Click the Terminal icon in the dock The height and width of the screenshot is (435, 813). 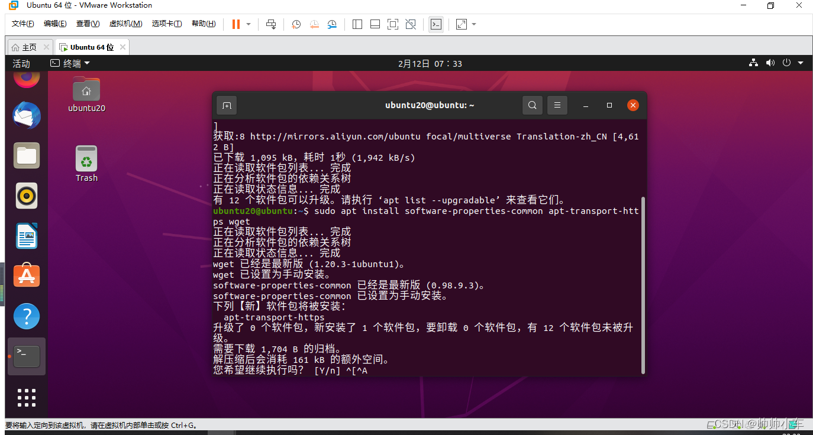[27, 356]
